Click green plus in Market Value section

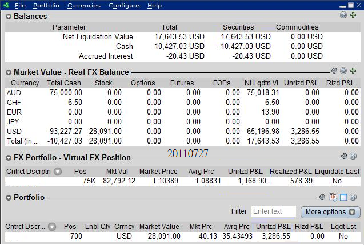coord(353,71)
